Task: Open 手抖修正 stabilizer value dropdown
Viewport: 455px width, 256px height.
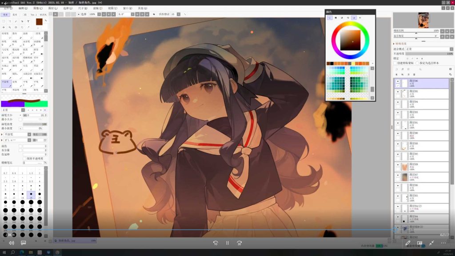Action: (179, 14)
